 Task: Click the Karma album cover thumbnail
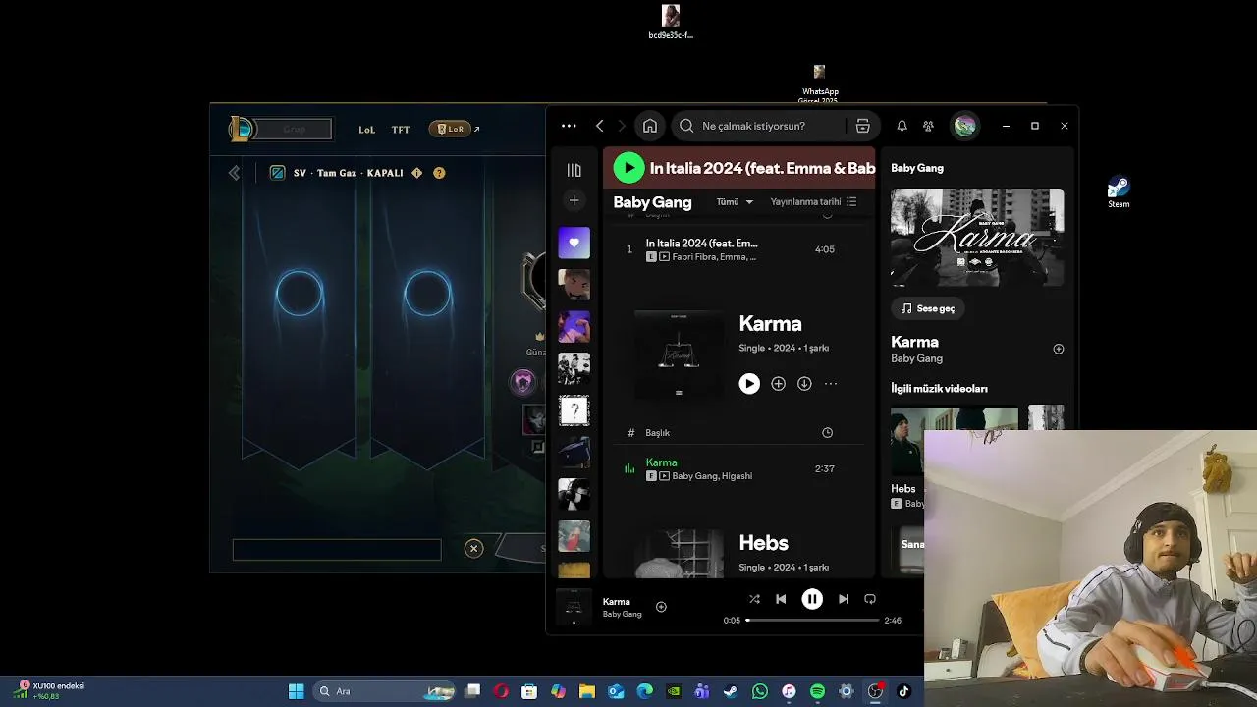679,354
